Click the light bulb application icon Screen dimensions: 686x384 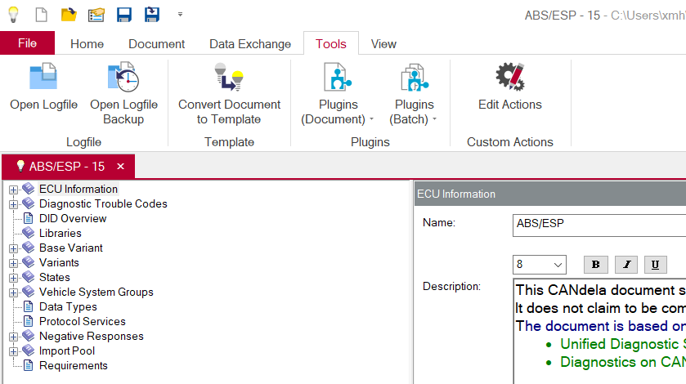pyautogui.click(x=14, y=15)
